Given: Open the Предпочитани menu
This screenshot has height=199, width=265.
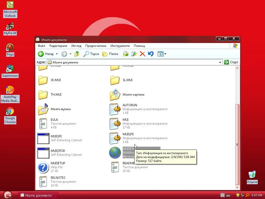Looking at the screenshot, I should (96, 46).
